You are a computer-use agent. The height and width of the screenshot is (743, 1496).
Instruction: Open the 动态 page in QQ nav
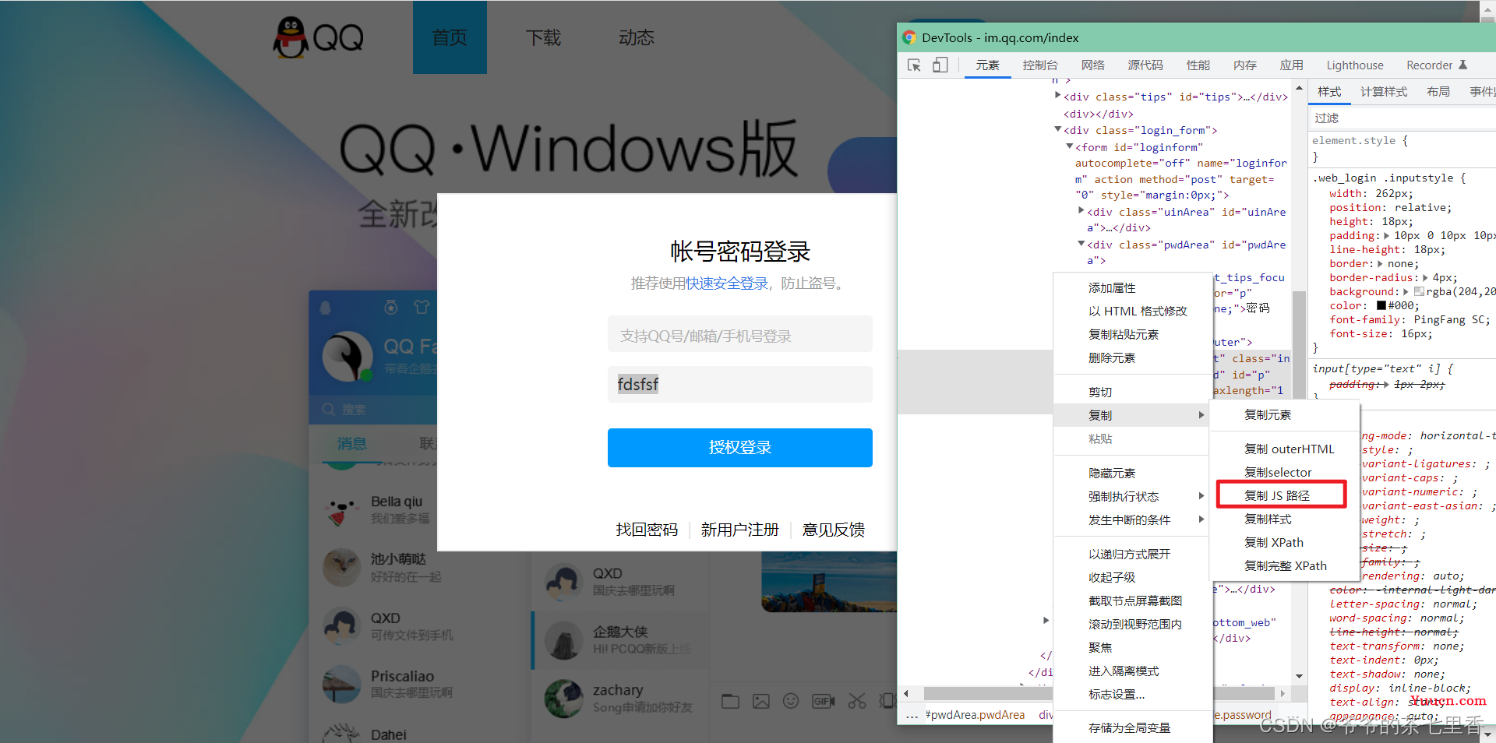click(x=637, y=37)
